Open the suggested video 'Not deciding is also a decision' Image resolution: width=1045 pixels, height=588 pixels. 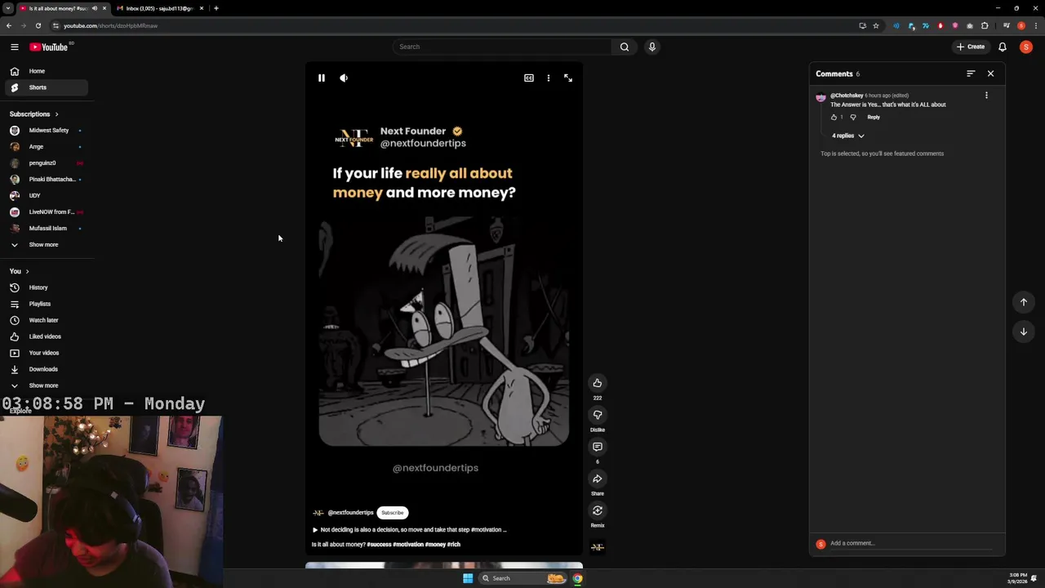coord(409,530)
